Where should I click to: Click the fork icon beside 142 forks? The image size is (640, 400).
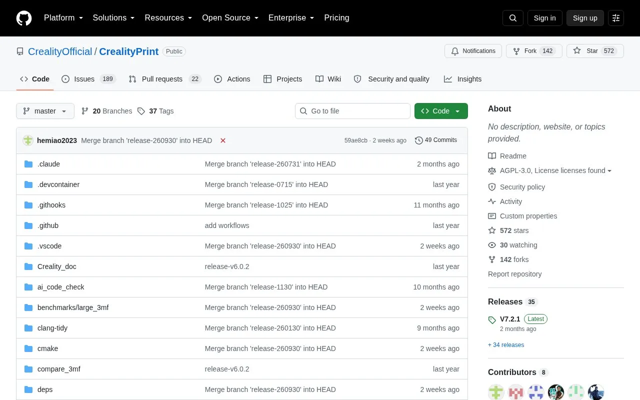click(x=492, y=259)
